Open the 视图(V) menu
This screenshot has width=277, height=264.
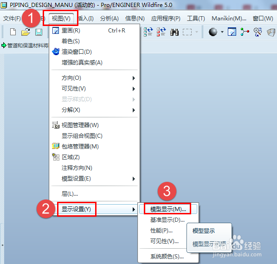61,19
